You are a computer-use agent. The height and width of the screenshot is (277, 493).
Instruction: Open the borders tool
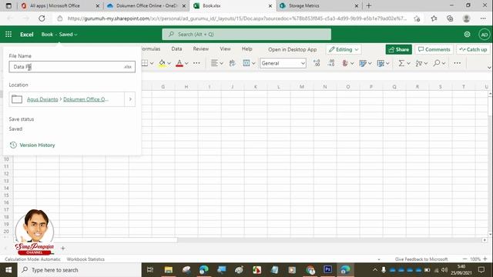[x=145, y=63]
